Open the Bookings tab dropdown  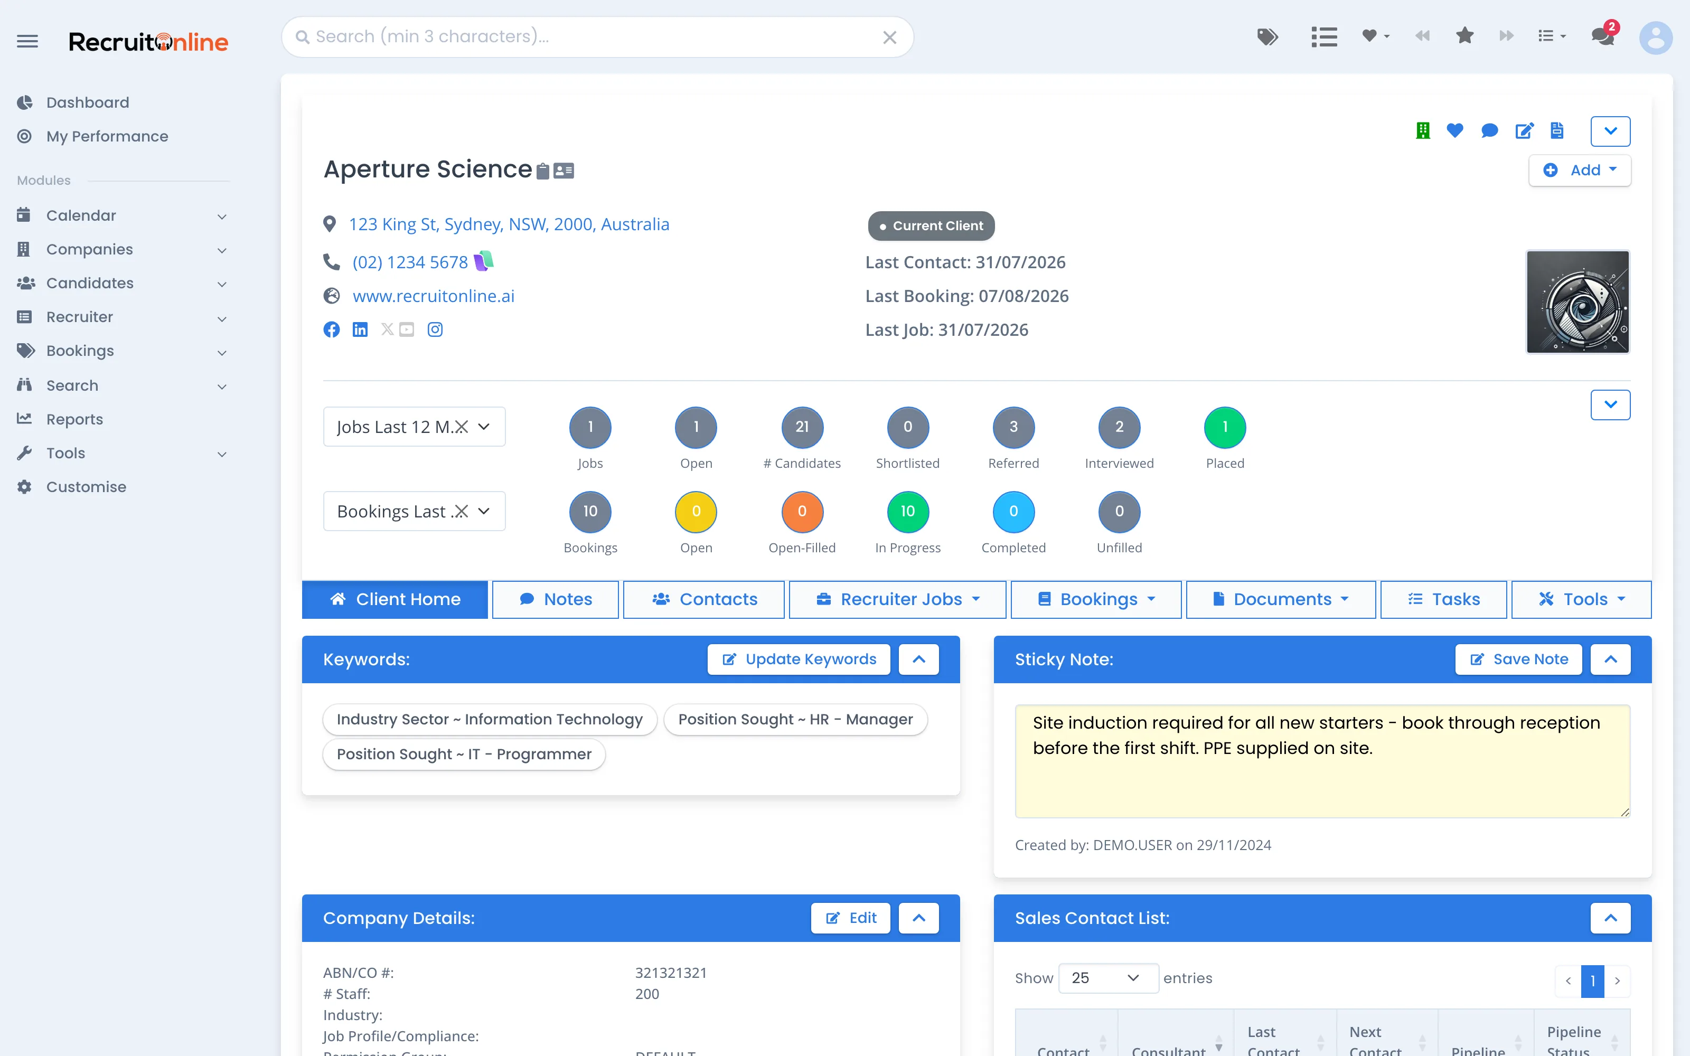1096,599
